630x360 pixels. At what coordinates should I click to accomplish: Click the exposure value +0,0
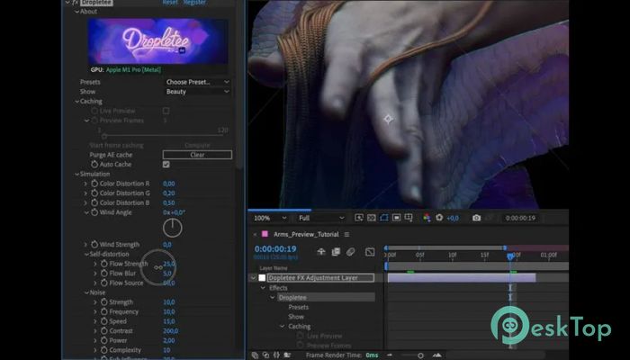[x=453, y=218]
